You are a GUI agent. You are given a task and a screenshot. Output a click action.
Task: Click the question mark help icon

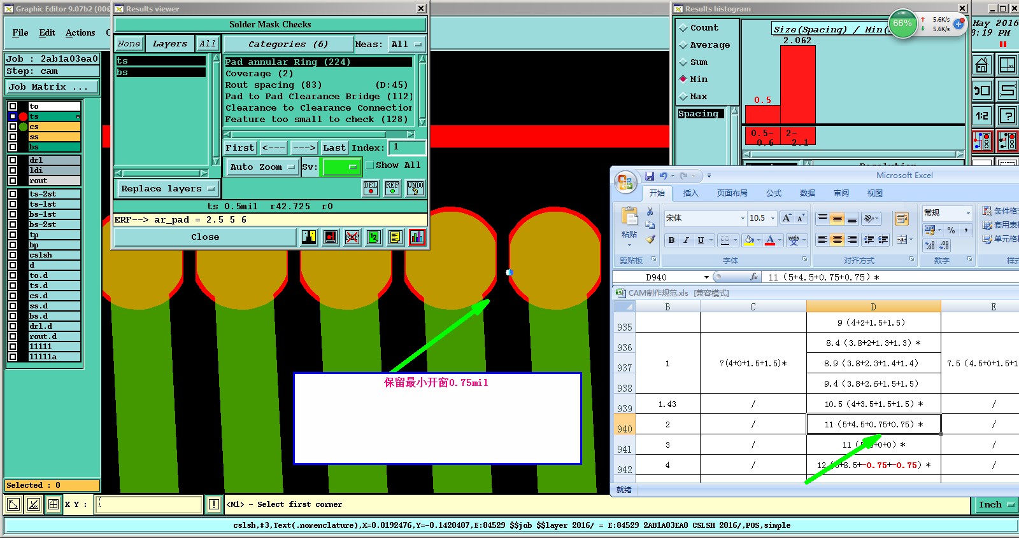click(1008, 116)
